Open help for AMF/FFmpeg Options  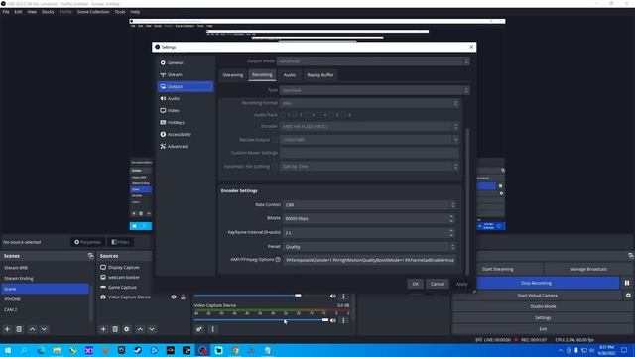[278, 260]
